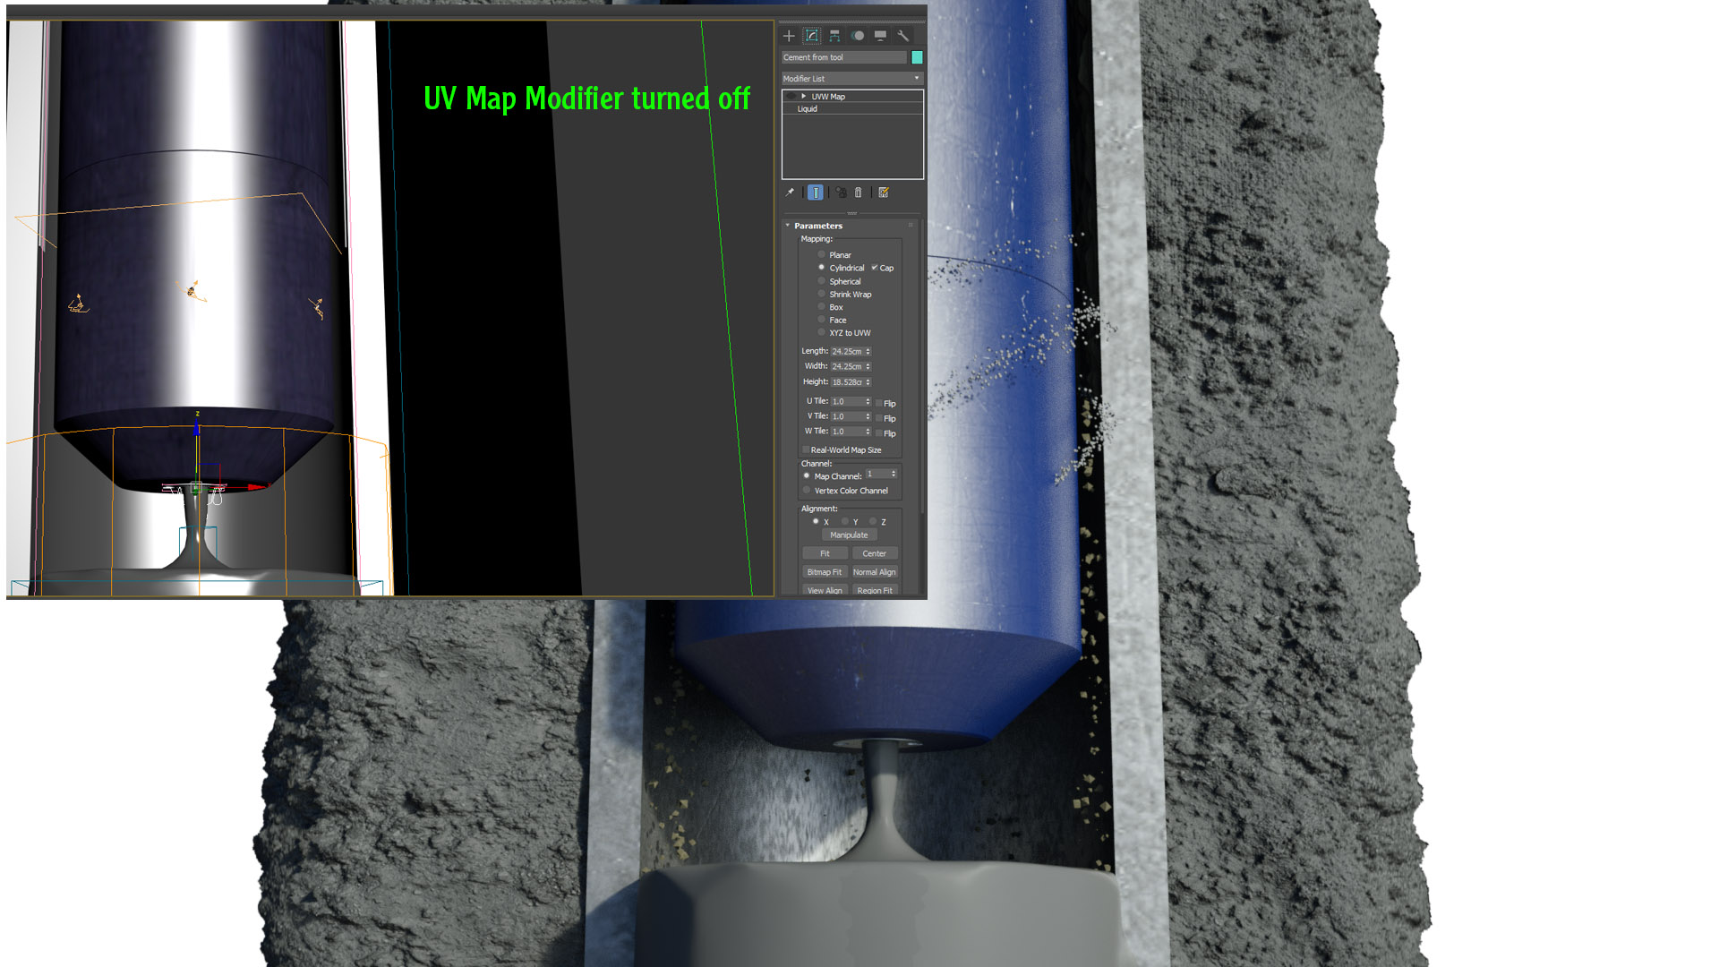Switch to the Motion panel
Viewport: 1719px width, 967px height.
tap(858, 36)
